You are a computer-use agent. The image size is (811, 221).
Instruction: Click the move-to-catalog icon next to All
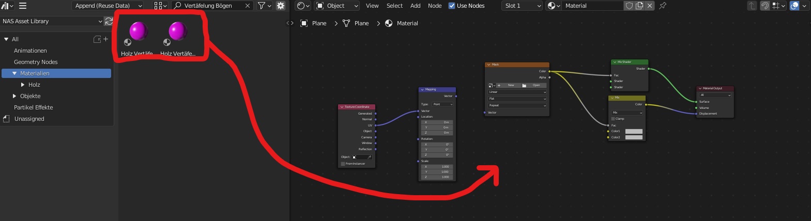[97, 39]
